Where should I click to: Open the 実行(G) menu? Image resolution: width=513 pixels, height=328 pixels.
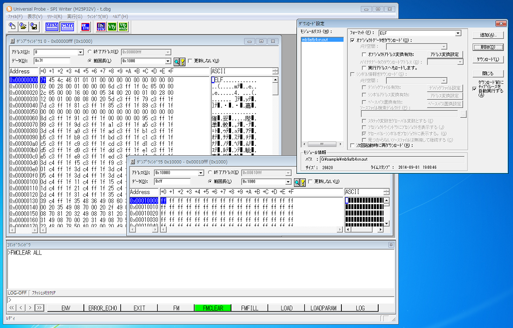tap(75, 16)
